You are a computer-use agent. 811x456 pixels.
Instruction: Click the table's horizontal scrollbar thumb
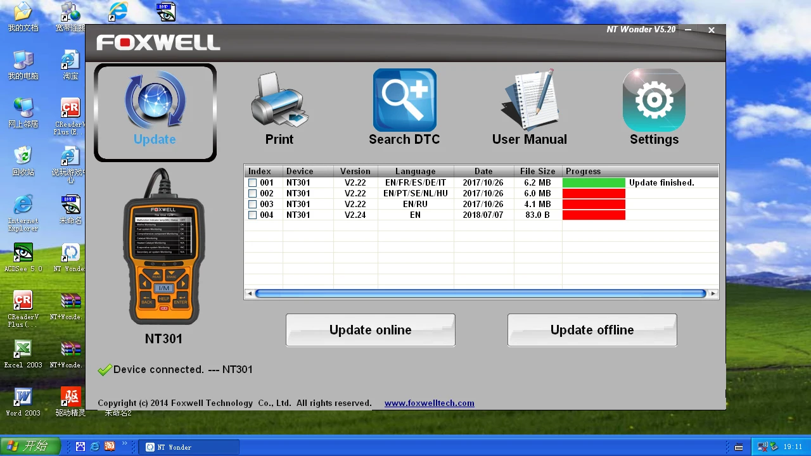coord(480,293)
